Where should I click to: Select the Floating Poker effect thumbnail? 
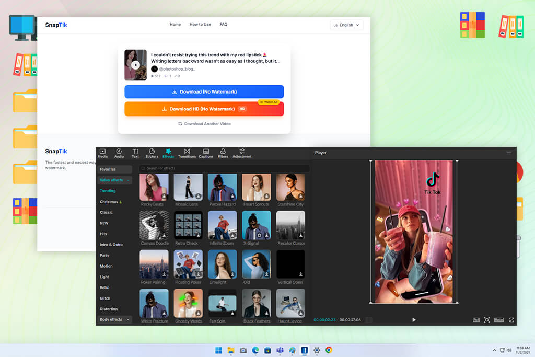(188, 264)
